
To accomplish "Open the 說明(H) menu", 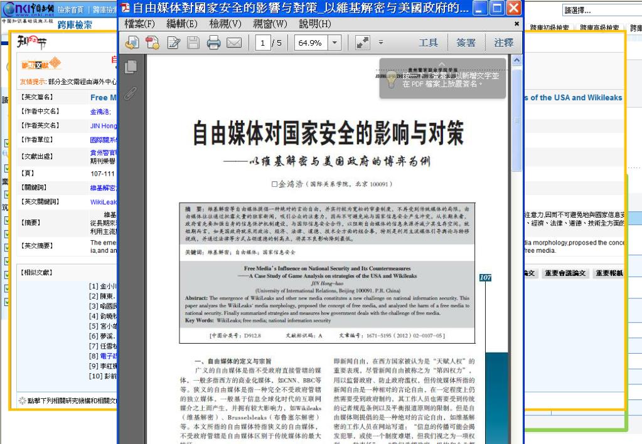I will [315, 24].
